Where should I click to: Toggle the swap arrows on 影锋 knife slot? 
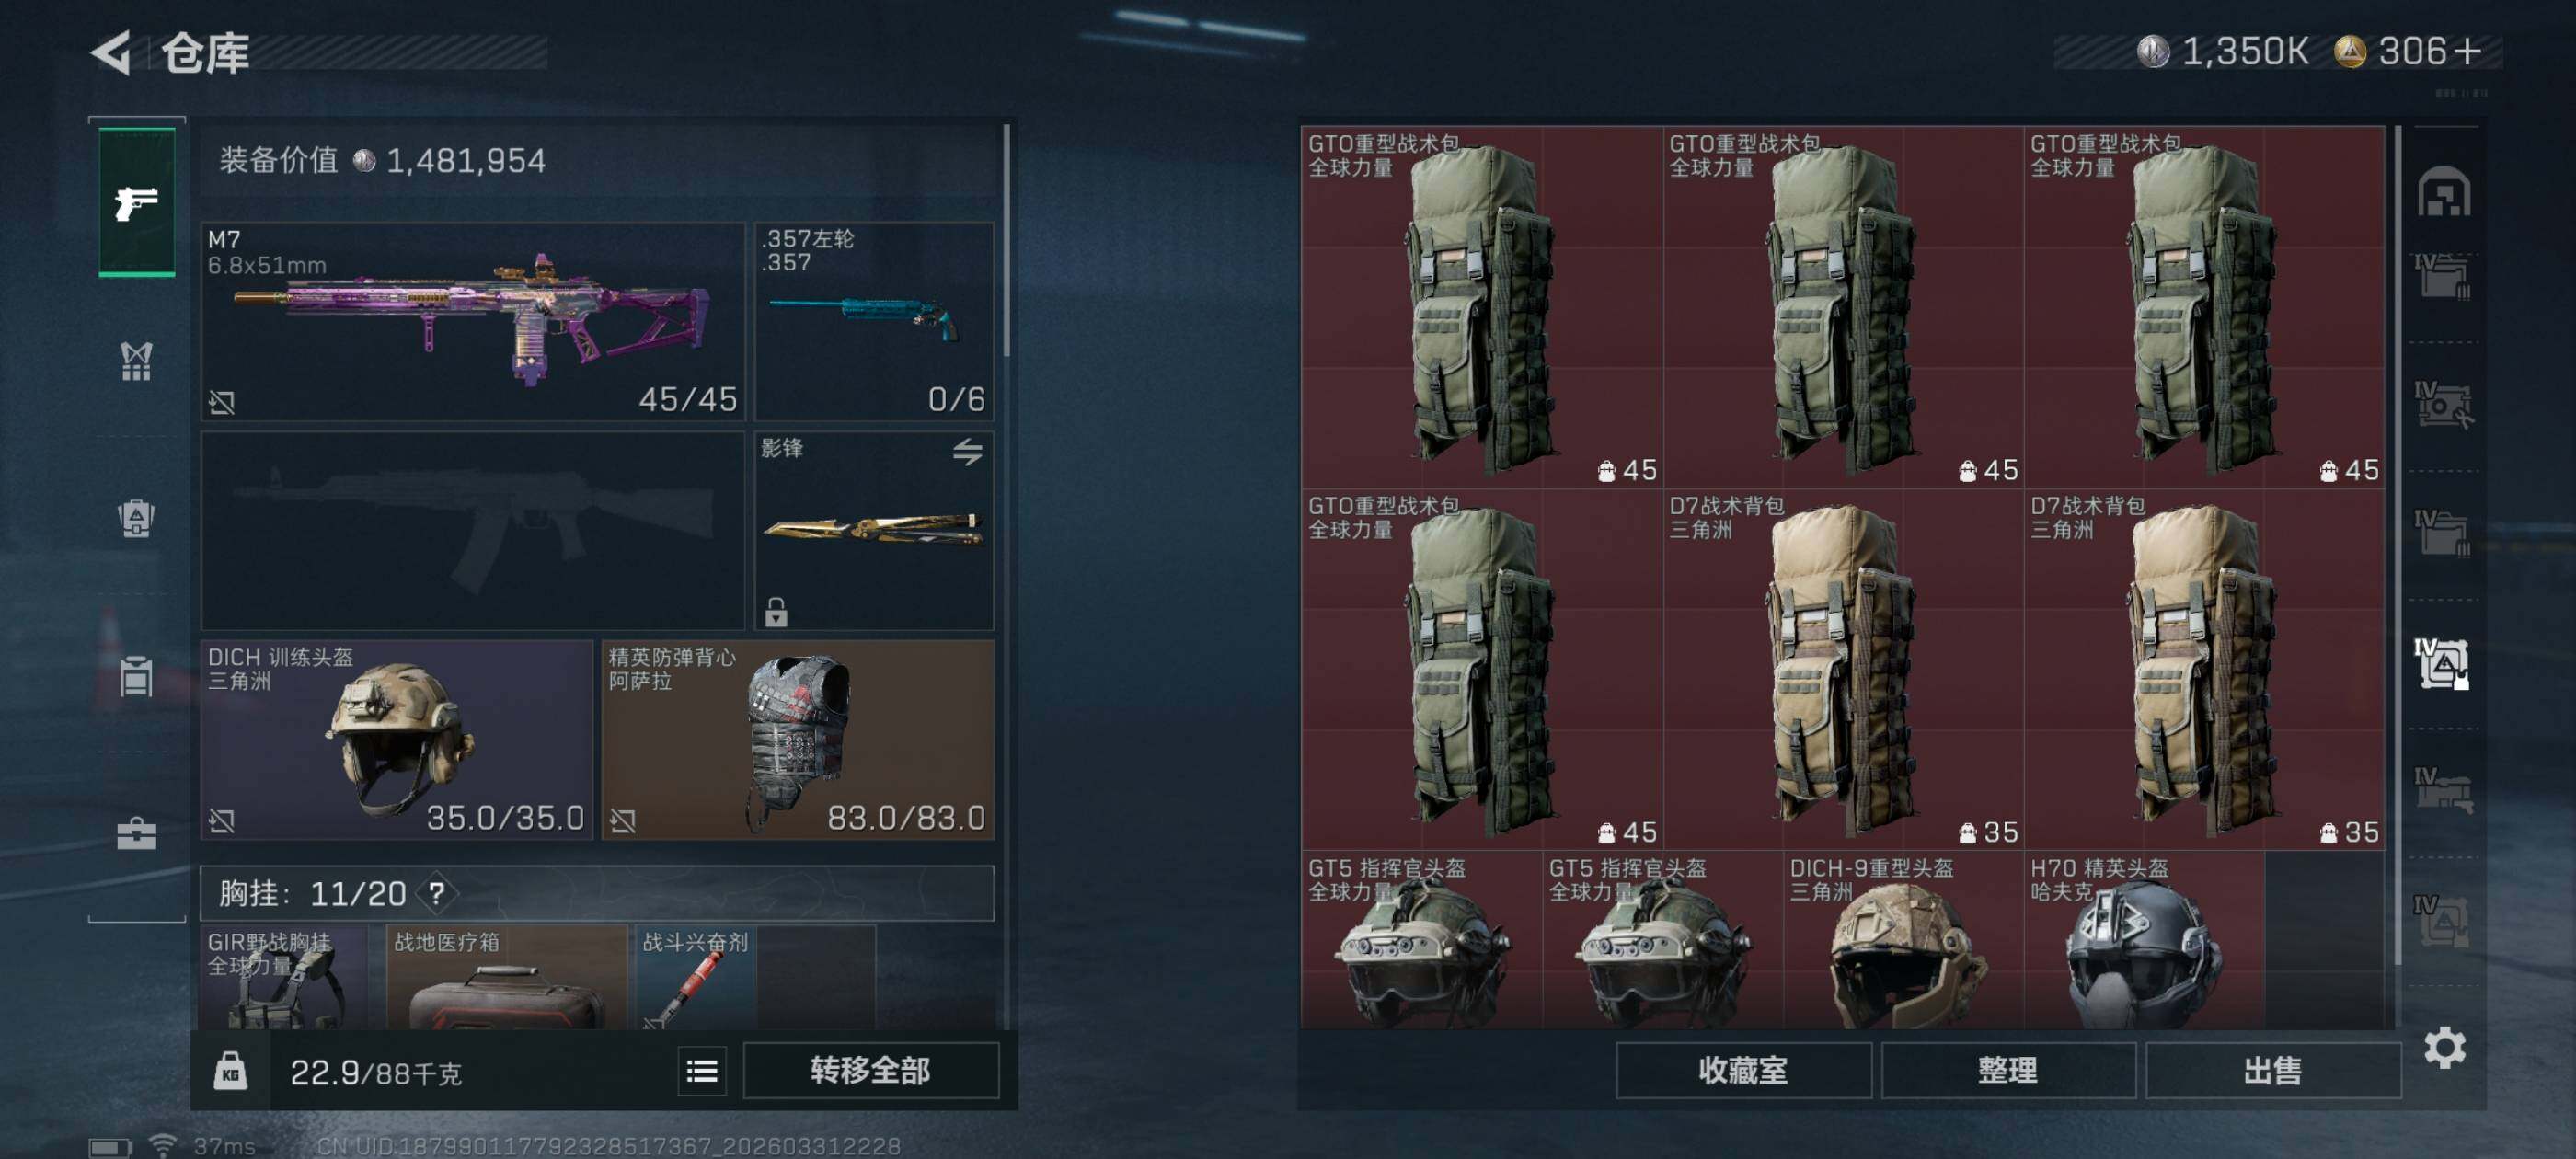pyautogui.click(x=966, y=452)
